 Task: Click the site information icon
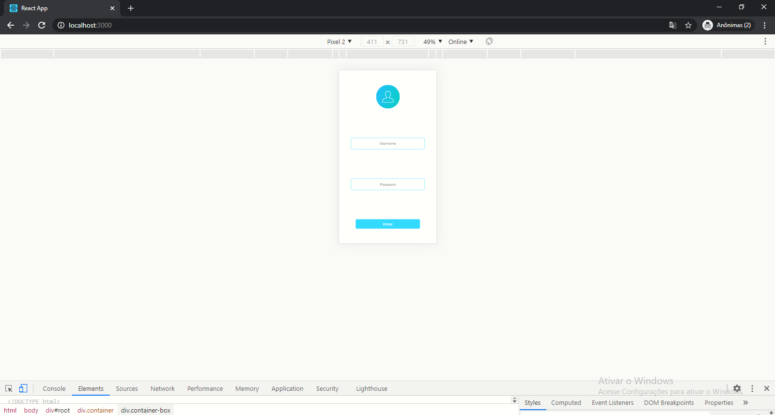[x=61, y=25]
